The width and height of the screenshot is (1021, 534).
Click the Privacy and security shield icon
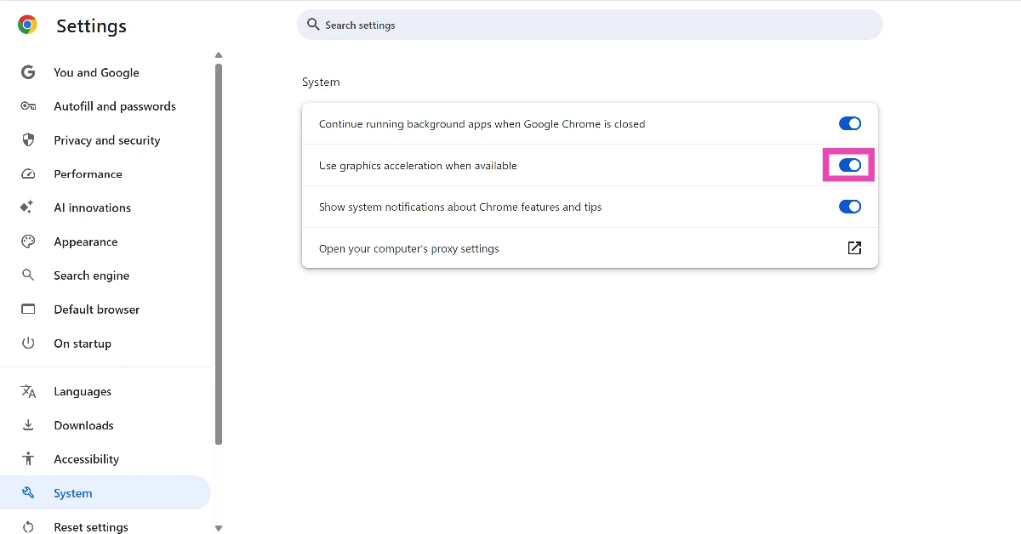[28, 140]
